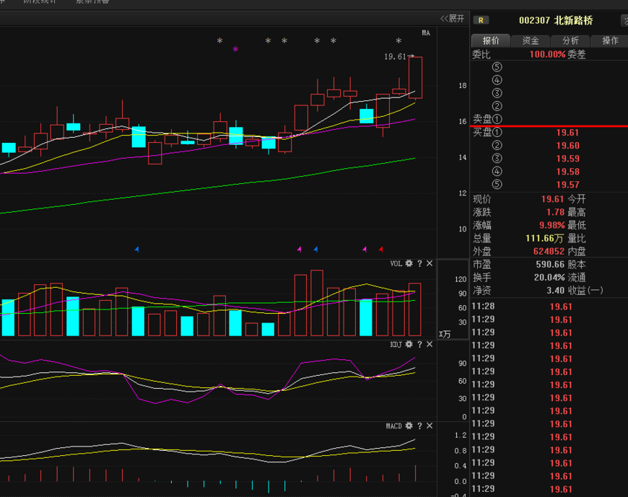Click the 外盘 value 624852

(549, 251)
